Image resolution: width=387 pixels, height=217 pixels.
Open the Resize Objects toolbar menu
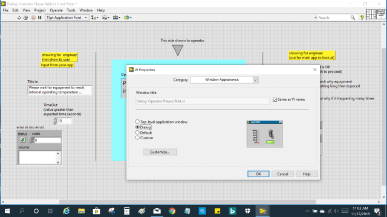117,17
